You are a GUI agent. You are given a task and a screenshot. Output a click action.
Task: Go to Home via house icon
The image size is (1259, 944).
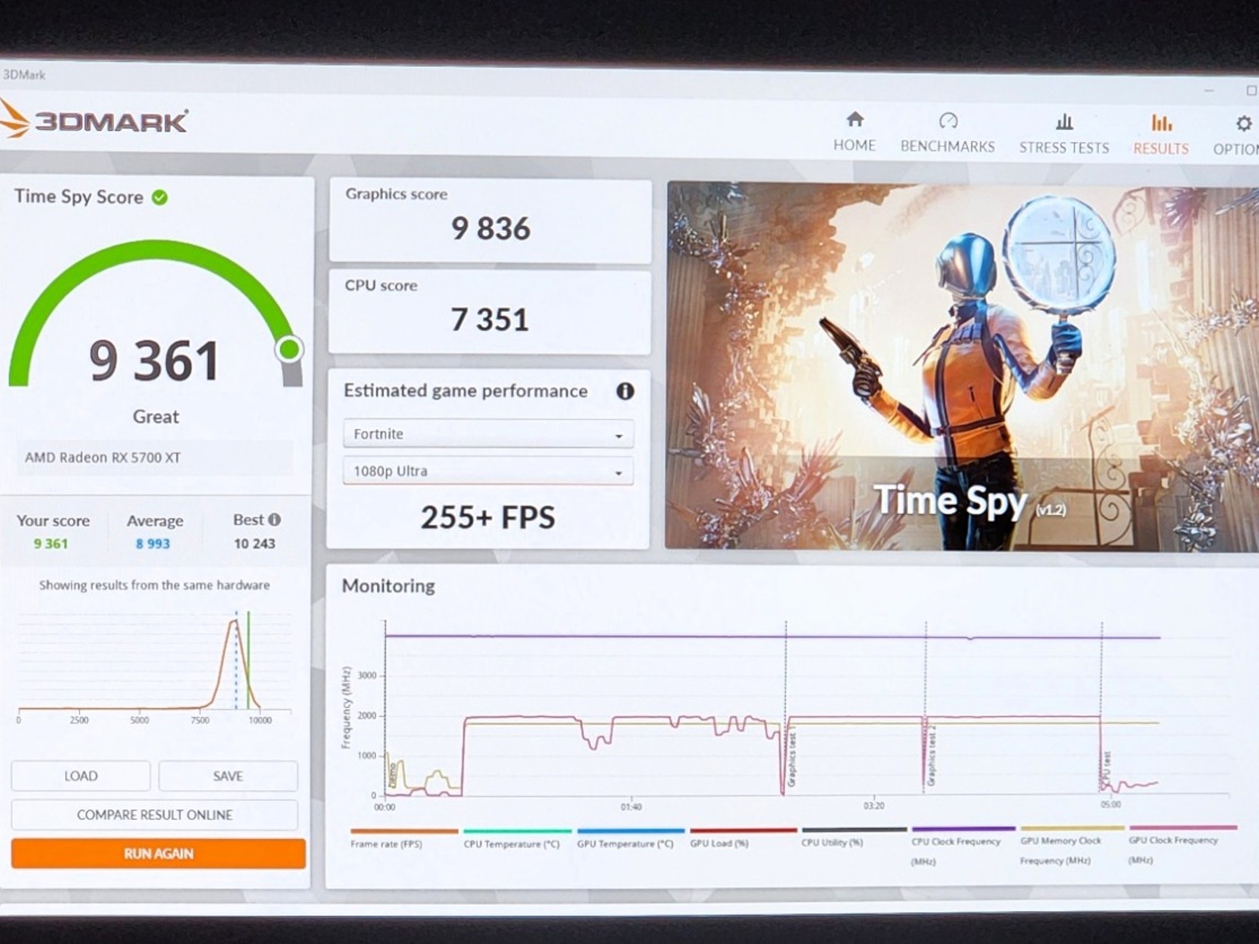[854, 119]
